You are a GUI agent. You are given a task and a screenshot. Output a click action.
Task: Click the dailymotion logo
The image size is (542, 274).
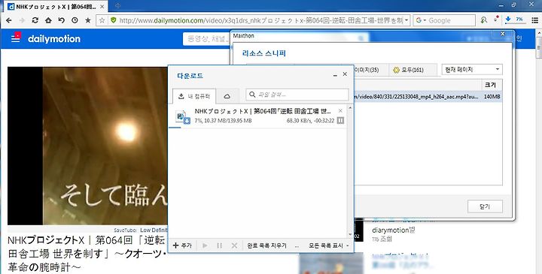coord(54,38)
